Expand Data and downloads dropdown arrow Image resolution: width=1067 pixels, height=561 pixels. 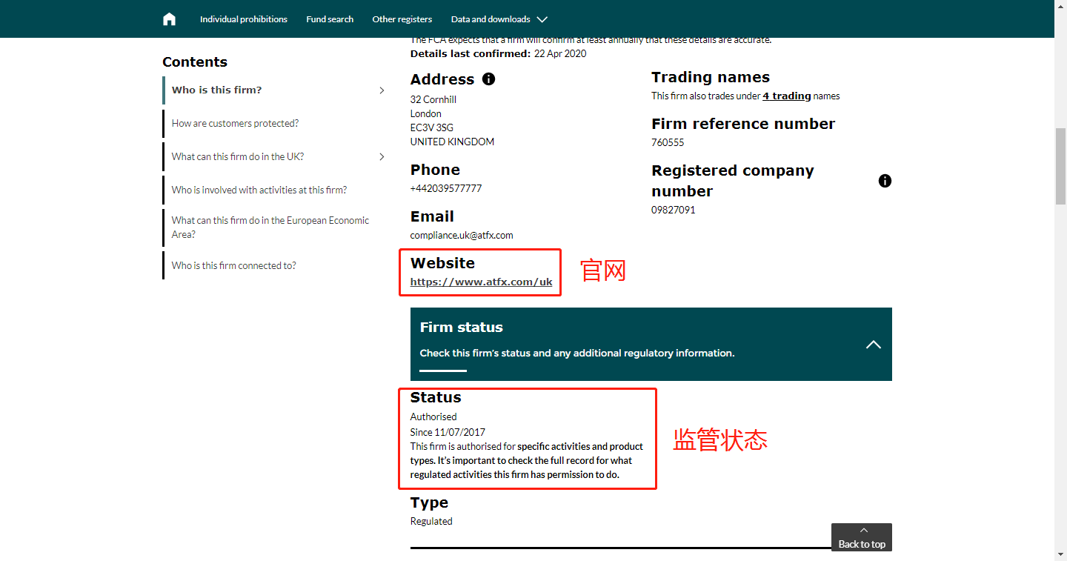coord(542,19)
